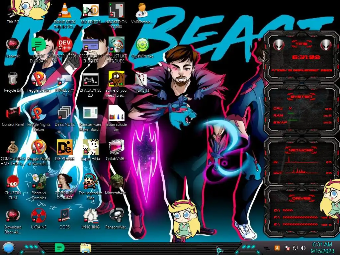
Task: Click the network IN traffic graph
Action: (302, 160)
